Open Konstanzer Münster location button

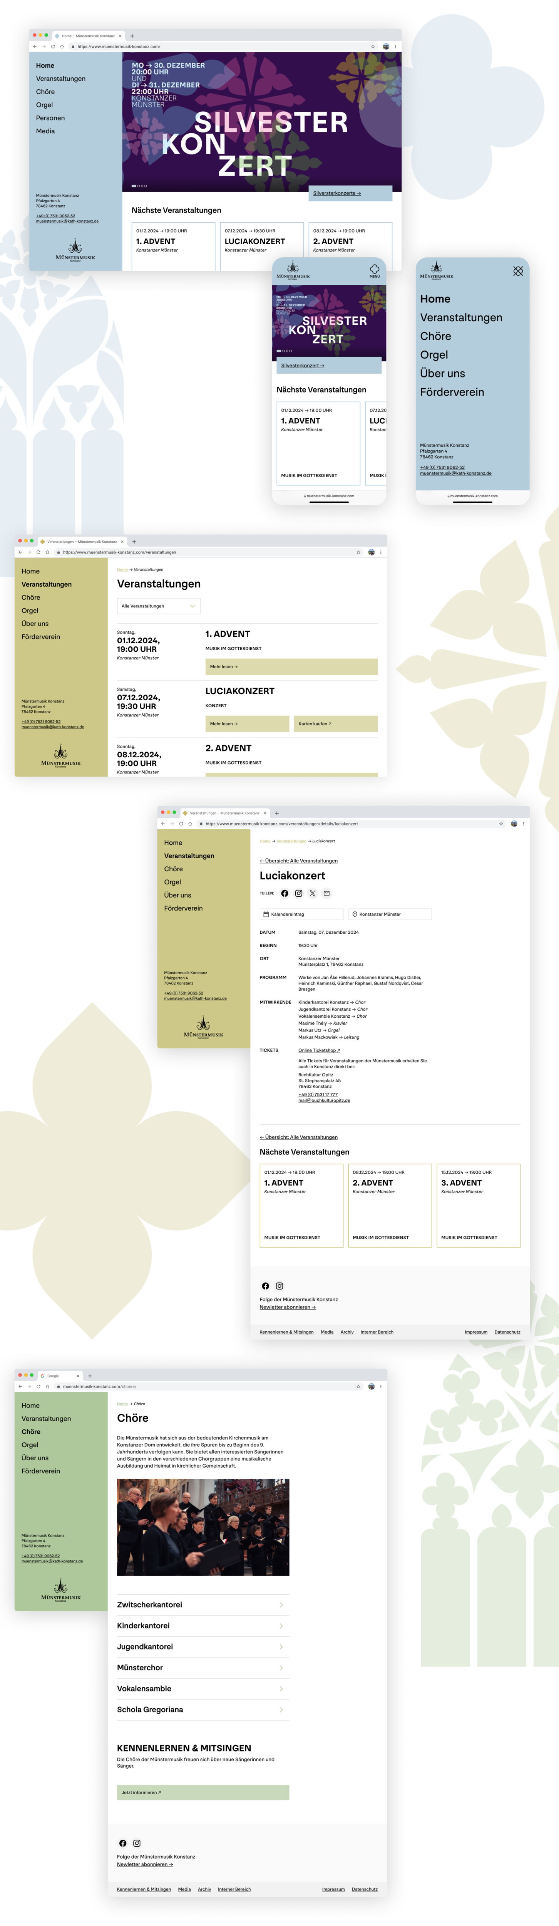click(390, 914)
